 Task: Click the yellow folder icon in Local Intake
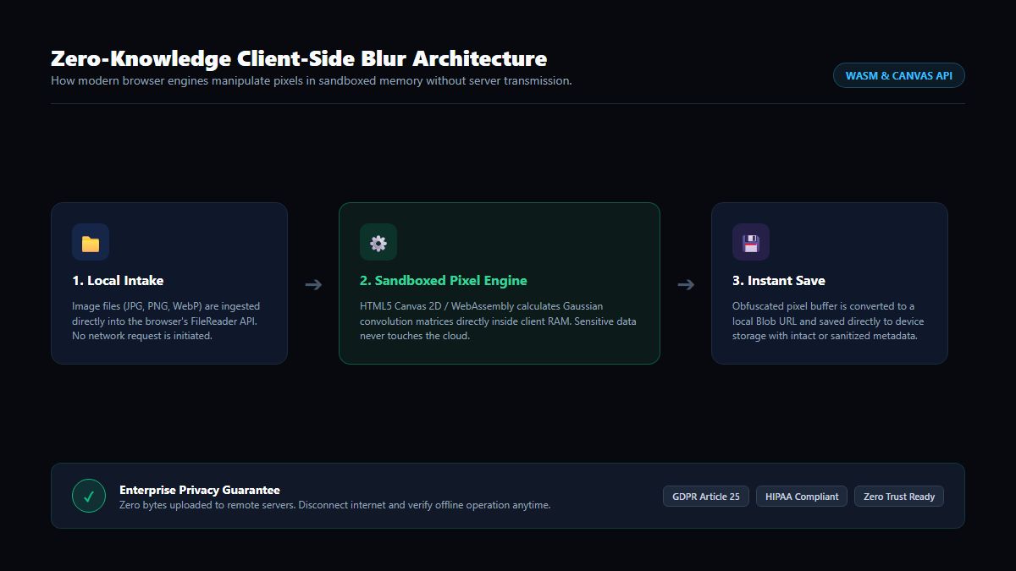(x=91, y=242)
